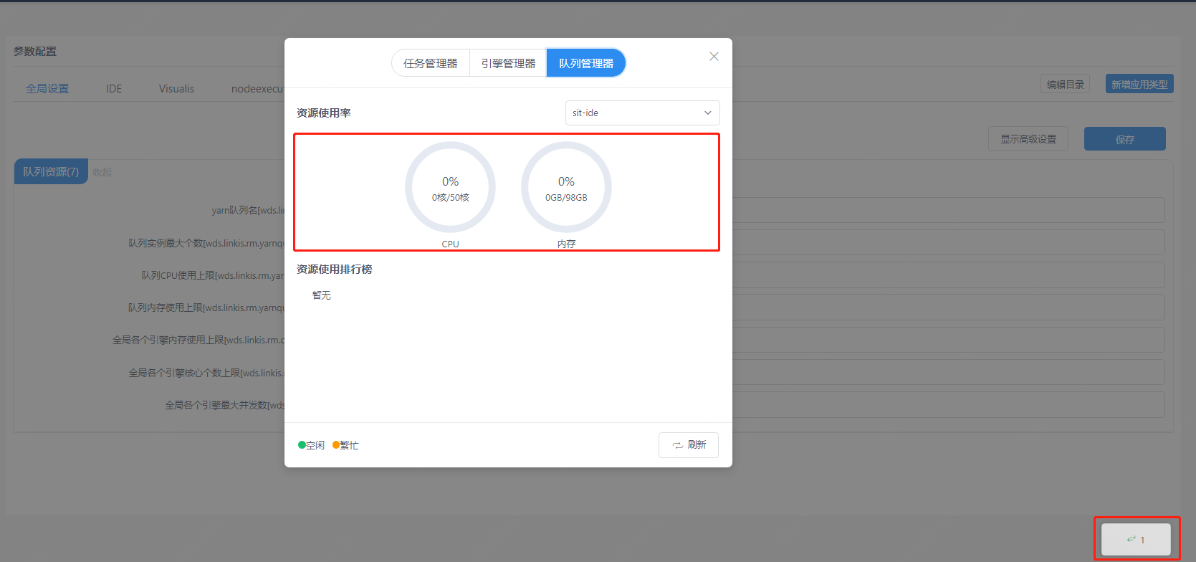Close the resource manager dialog
Viewport: 1196px width, 562px height.
click(x=714, y=57)
